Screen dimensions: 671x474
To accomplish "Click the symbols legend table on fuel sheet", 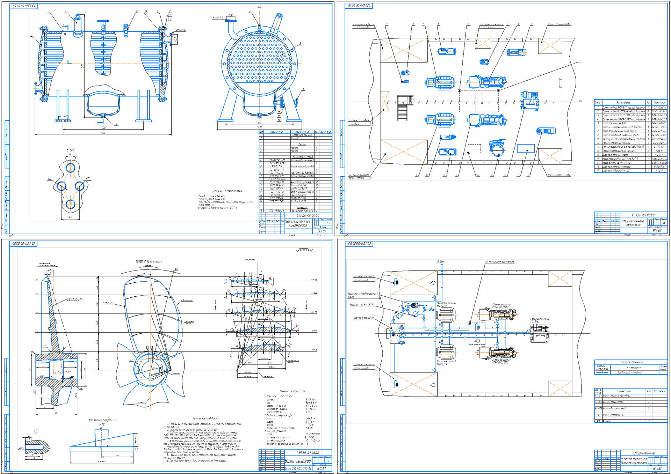I will tap(631, 368).
